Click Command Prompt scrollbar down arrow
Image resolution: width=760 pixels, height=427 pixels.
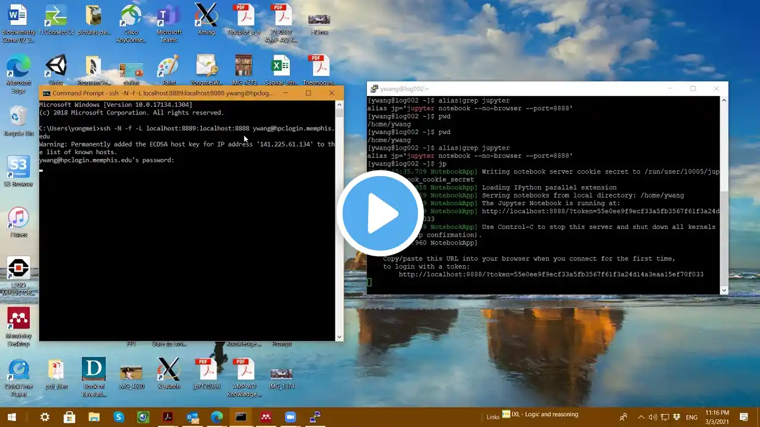click(x=339, y=337)
